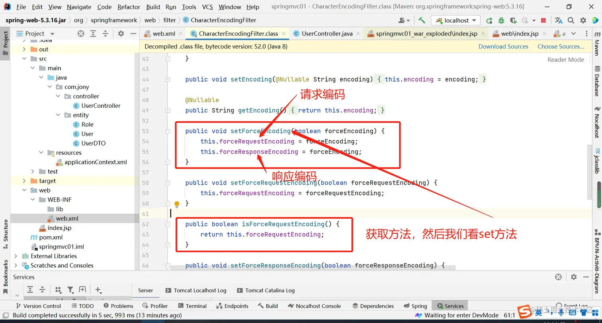
Task: Open Group By options in Services
Action: pos(58,290)
